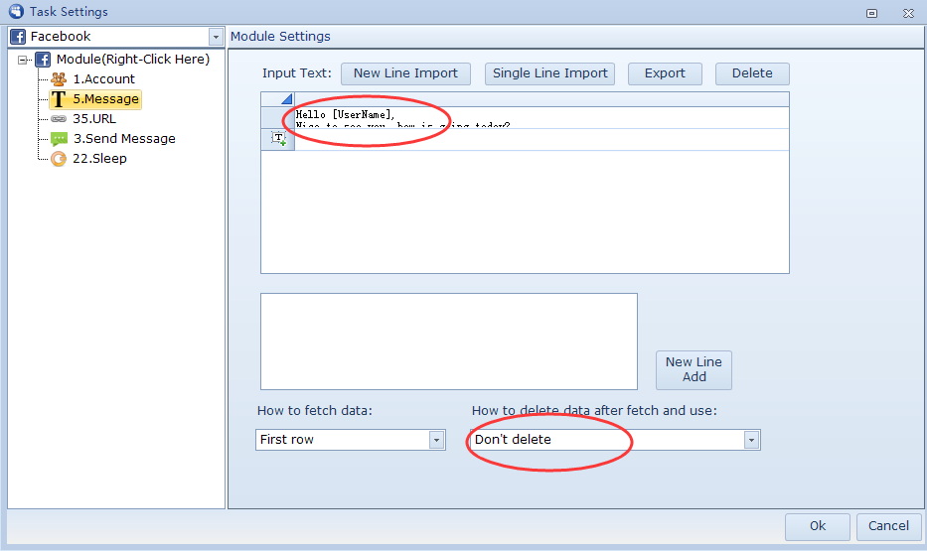Click inside the empty text input box

coord(448,341)
